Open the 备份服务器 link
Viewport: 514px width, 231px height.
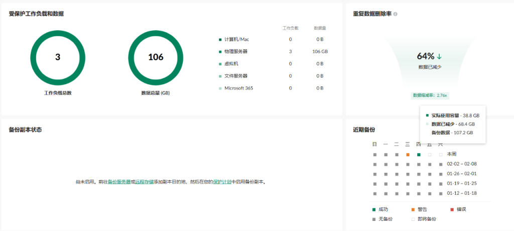(x=119, y=182)
